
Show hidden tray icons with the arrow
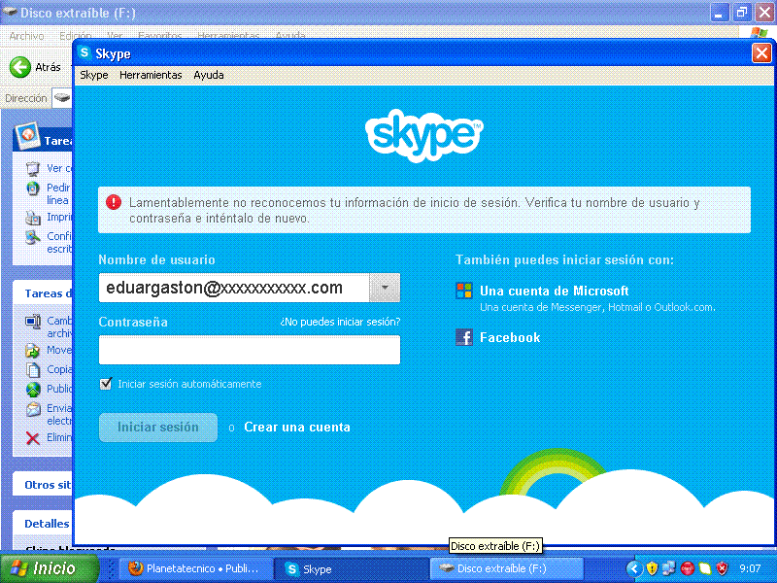click(634, 568)
